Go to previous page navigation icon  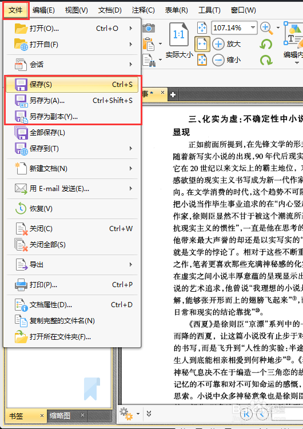click(262, 414)
